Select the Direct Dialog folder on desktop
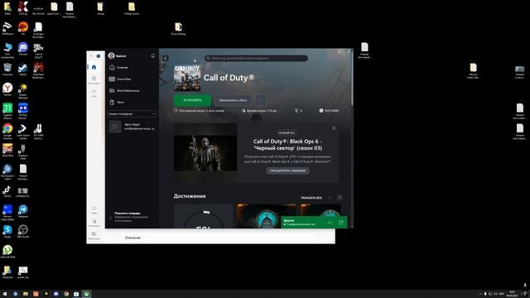The width and height of the screenshot is (530, 298). pyautogui.click(x=178, y=29)
